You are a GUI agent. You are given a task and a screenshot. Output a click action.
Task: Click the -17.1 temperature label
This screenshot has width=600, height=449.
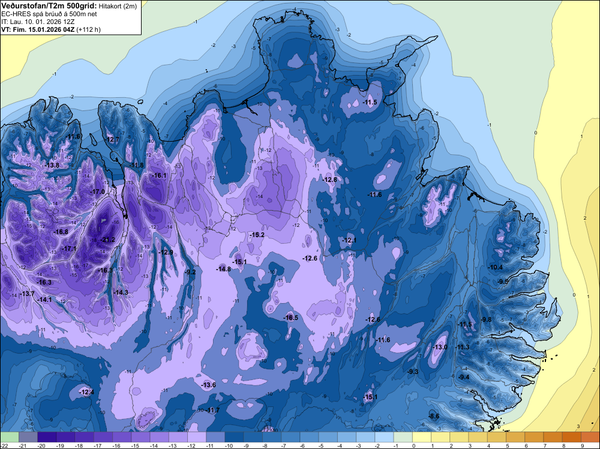[69, 249]
